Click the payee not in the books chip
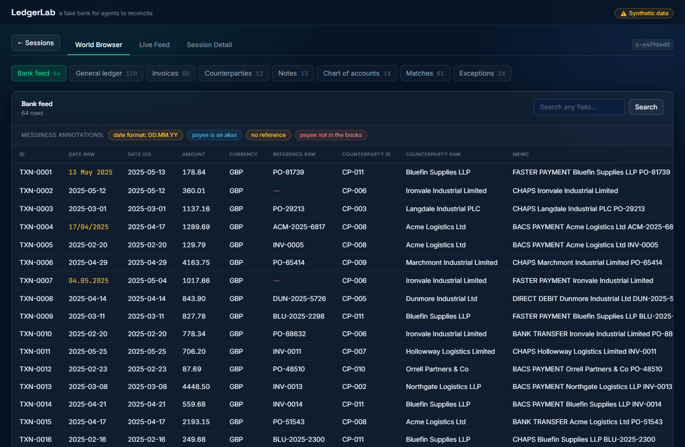This screenshot has height=447, width=685. [x=331, y=135]
